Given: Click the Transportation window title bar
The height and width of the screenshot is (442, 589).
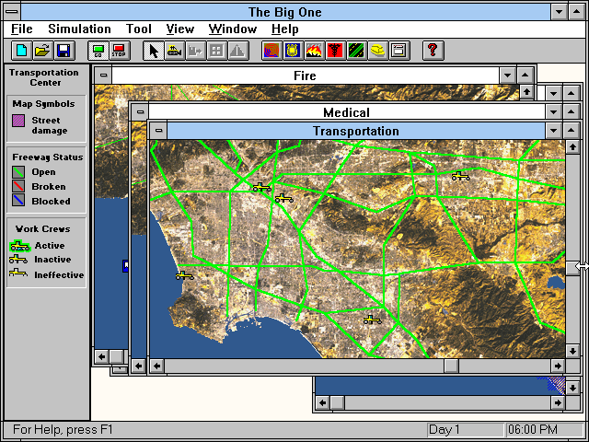Looking at the screenshot, I should 356,131.
